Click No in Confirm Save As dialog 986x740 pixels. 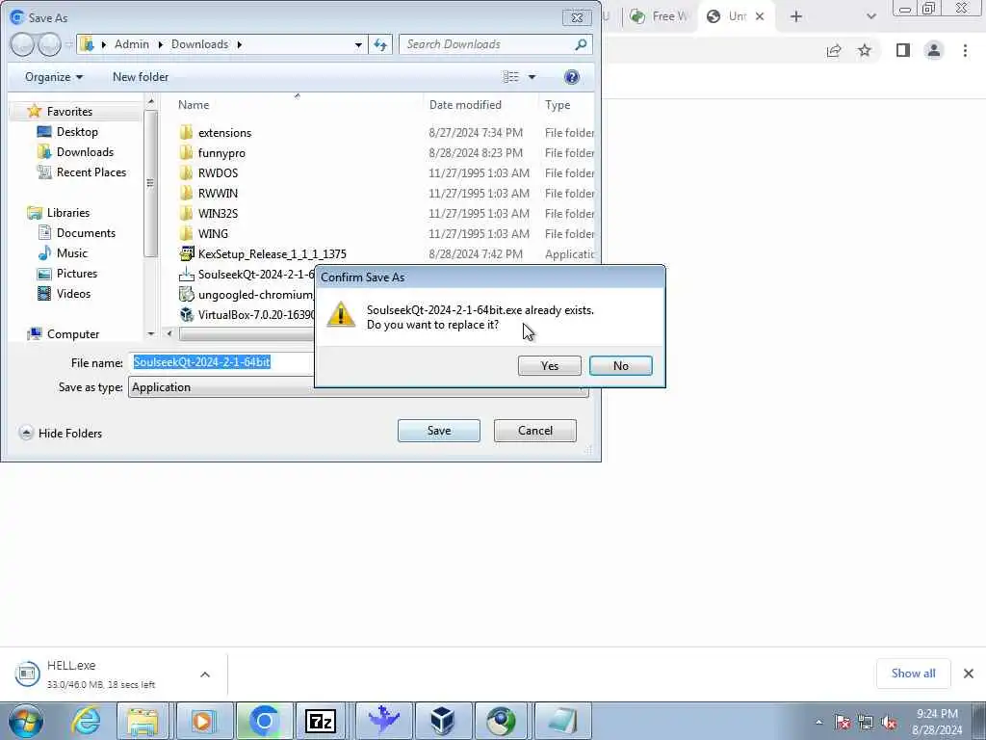621,365
